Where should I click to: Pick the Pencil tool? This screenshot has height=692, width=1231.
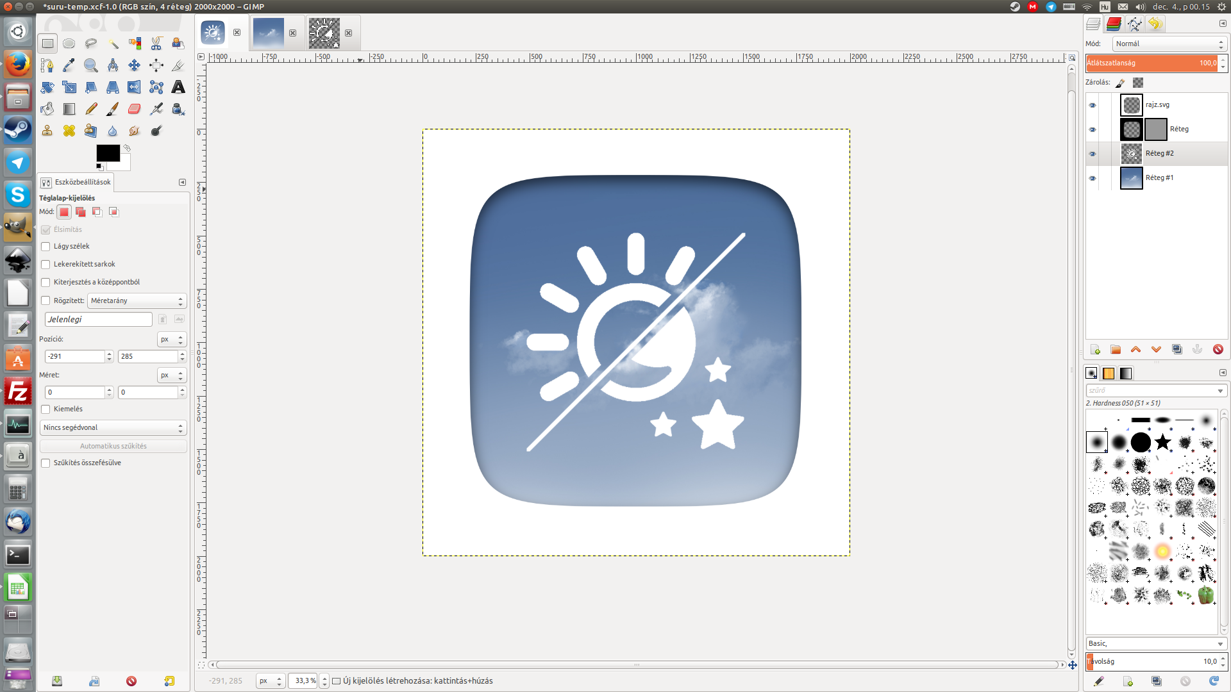tap(91, 109)
